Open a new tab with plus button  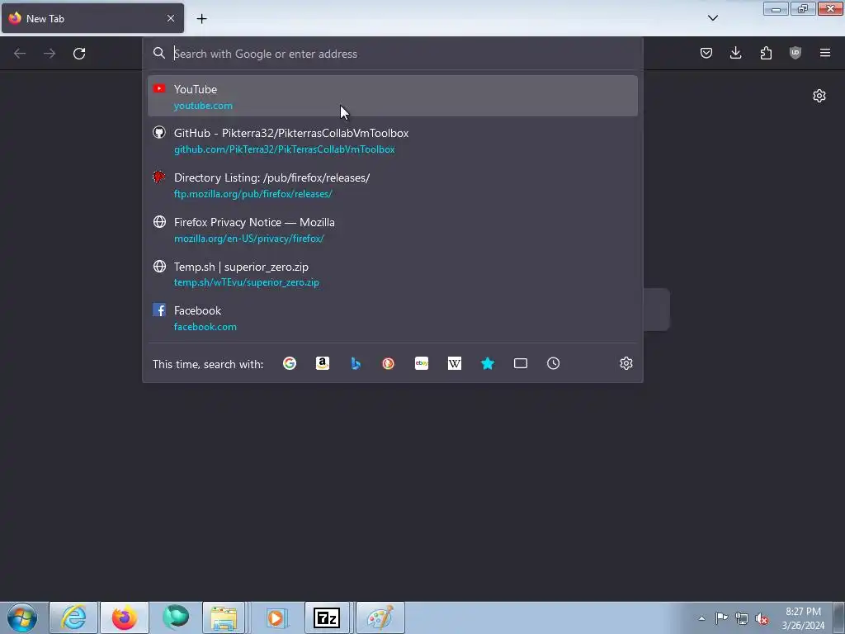(x=201, y=19)
